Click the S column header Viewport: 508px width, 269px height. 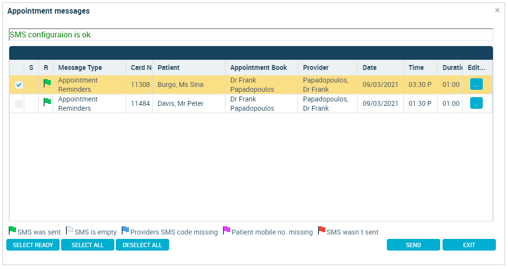point(32,67)
